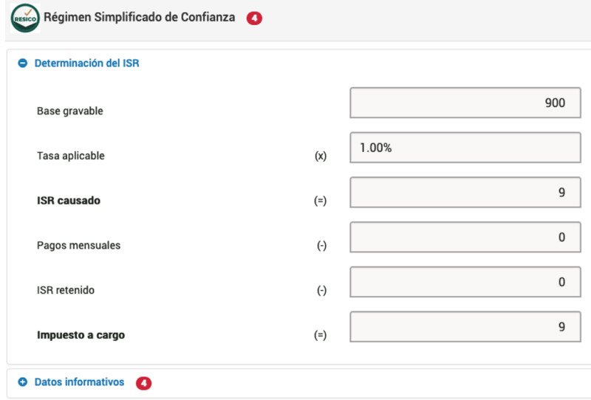
Task: Select the ISR causado amount field
Action: 465,193
